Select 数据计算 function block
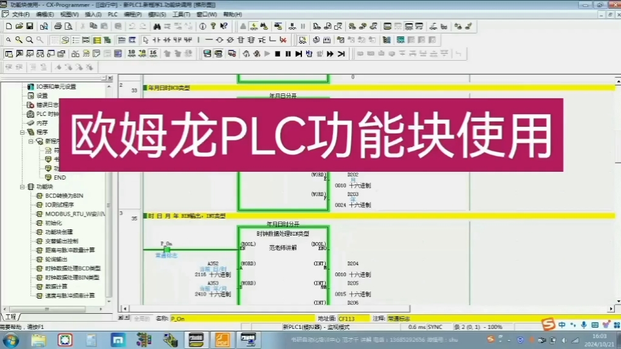 coord(56,286)
